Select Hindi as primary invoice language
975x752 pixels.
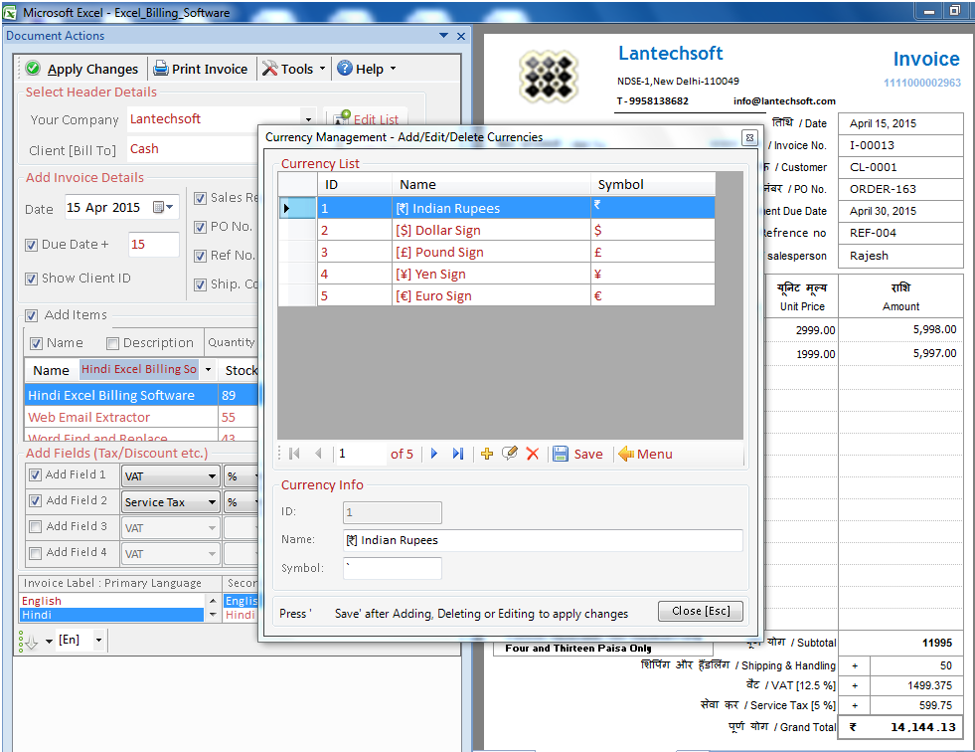point(112,615)
